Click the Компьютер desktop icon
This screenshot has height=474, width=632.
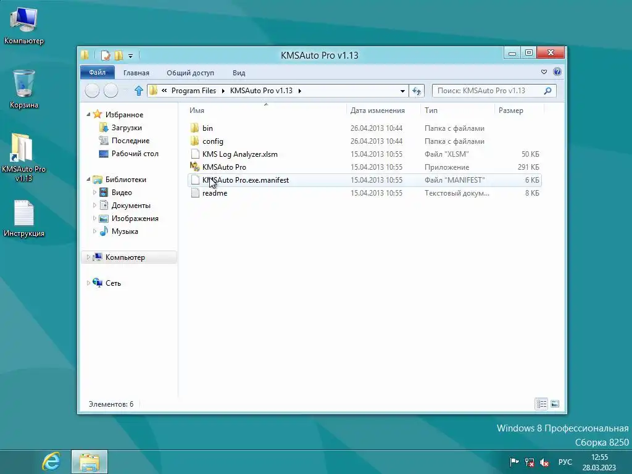click(x=24, y=26)
